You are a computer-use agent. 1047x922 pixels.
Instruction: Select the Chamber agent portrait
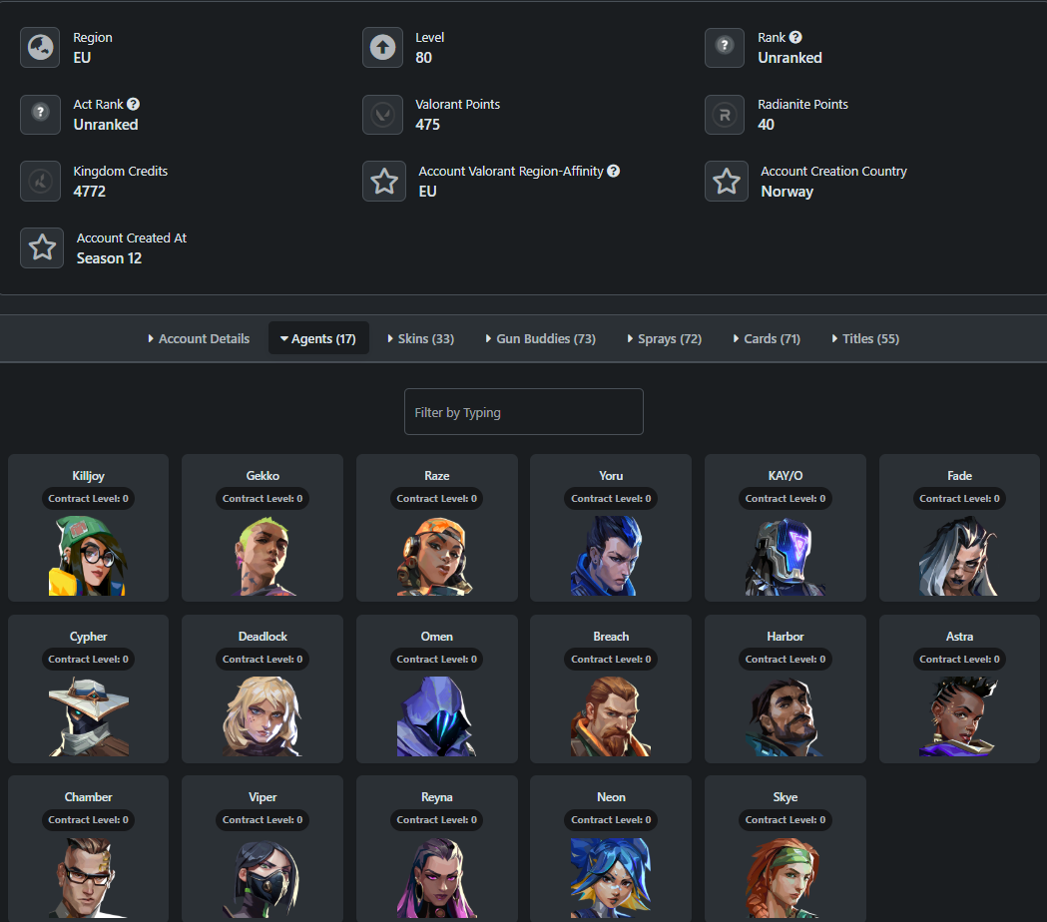(88, 877)
